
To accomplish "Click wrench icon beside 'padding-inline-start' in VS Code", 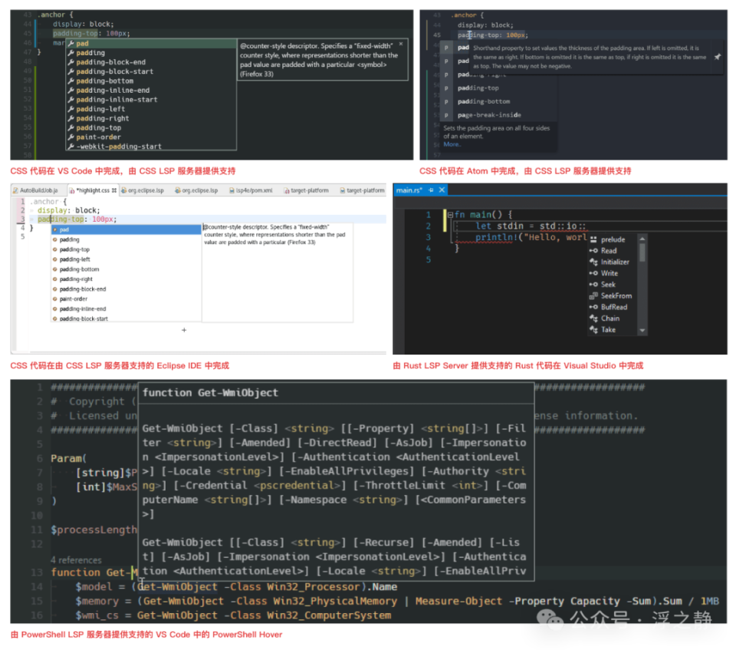I will [x=71, y=100].
